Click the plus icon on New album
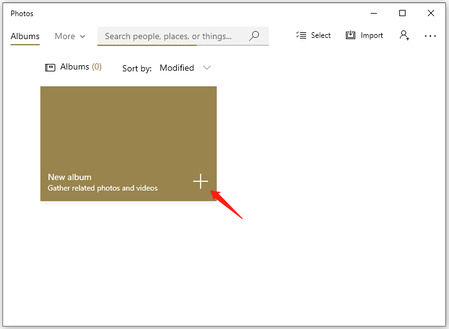The image size is (449, 329). click(201, 181)
